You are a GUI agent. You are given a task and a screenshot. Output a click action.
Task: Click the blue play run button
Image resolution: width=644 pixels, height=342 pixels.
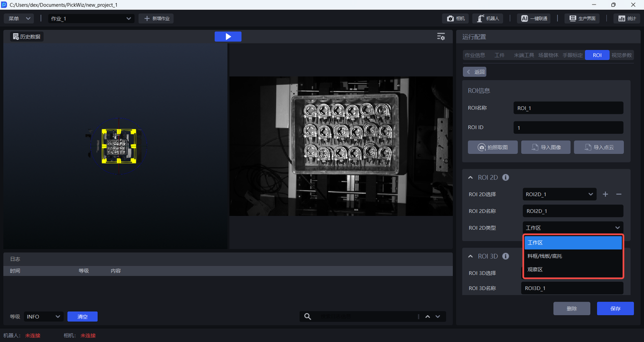point(228,37)
